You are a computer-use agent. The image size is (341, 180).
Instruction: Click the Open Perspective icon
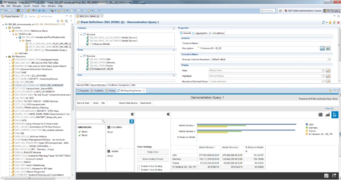click(280, 11)
